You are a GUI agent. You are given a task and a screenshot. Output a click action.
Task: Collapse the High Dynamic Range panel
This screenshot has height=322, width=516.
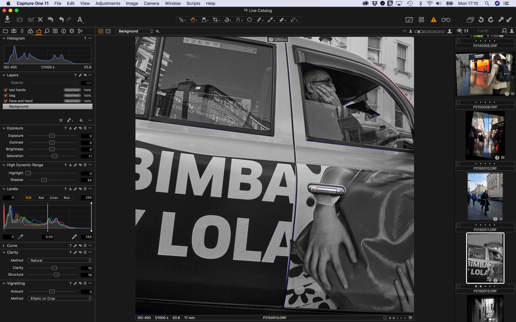(4, 165)
